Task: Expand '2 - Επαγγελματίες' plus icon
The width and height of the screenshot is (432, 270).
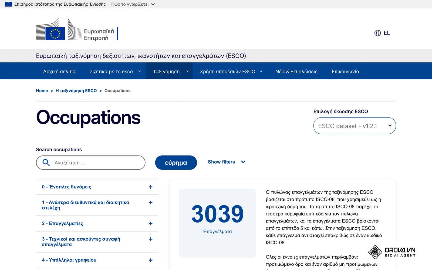Action: 151,224
